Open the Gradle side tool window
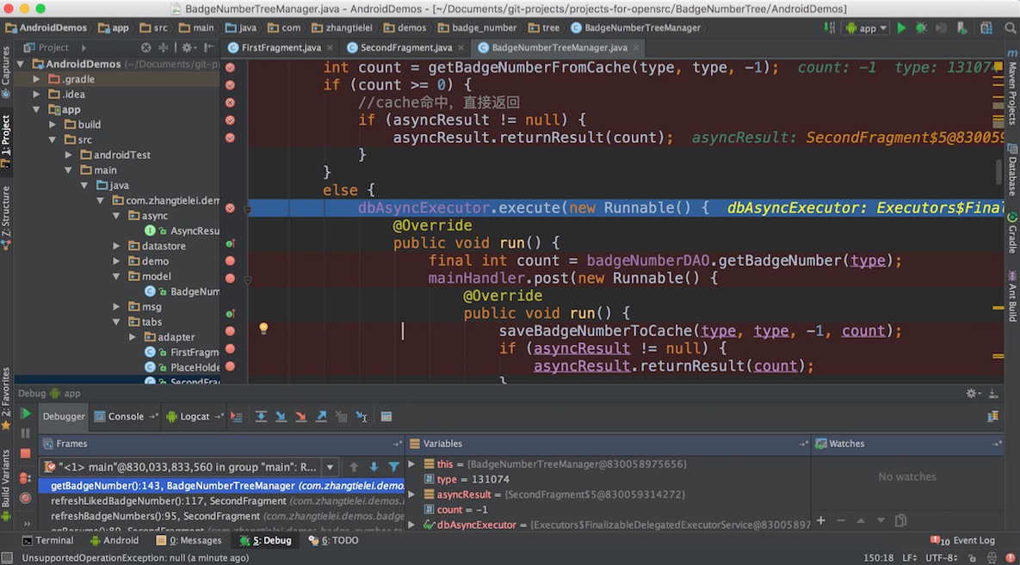1020x565 pixels. tap(1012, 233)
